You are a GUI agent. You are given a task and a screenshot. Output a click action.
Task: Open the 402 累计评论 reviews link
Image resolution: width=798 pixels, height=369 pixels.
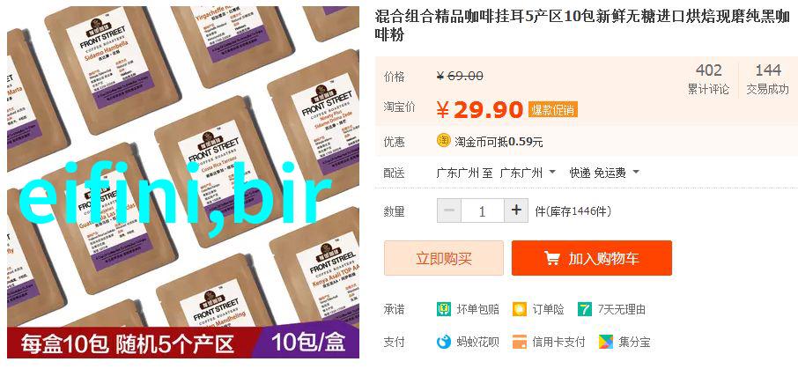pos(708,79)
